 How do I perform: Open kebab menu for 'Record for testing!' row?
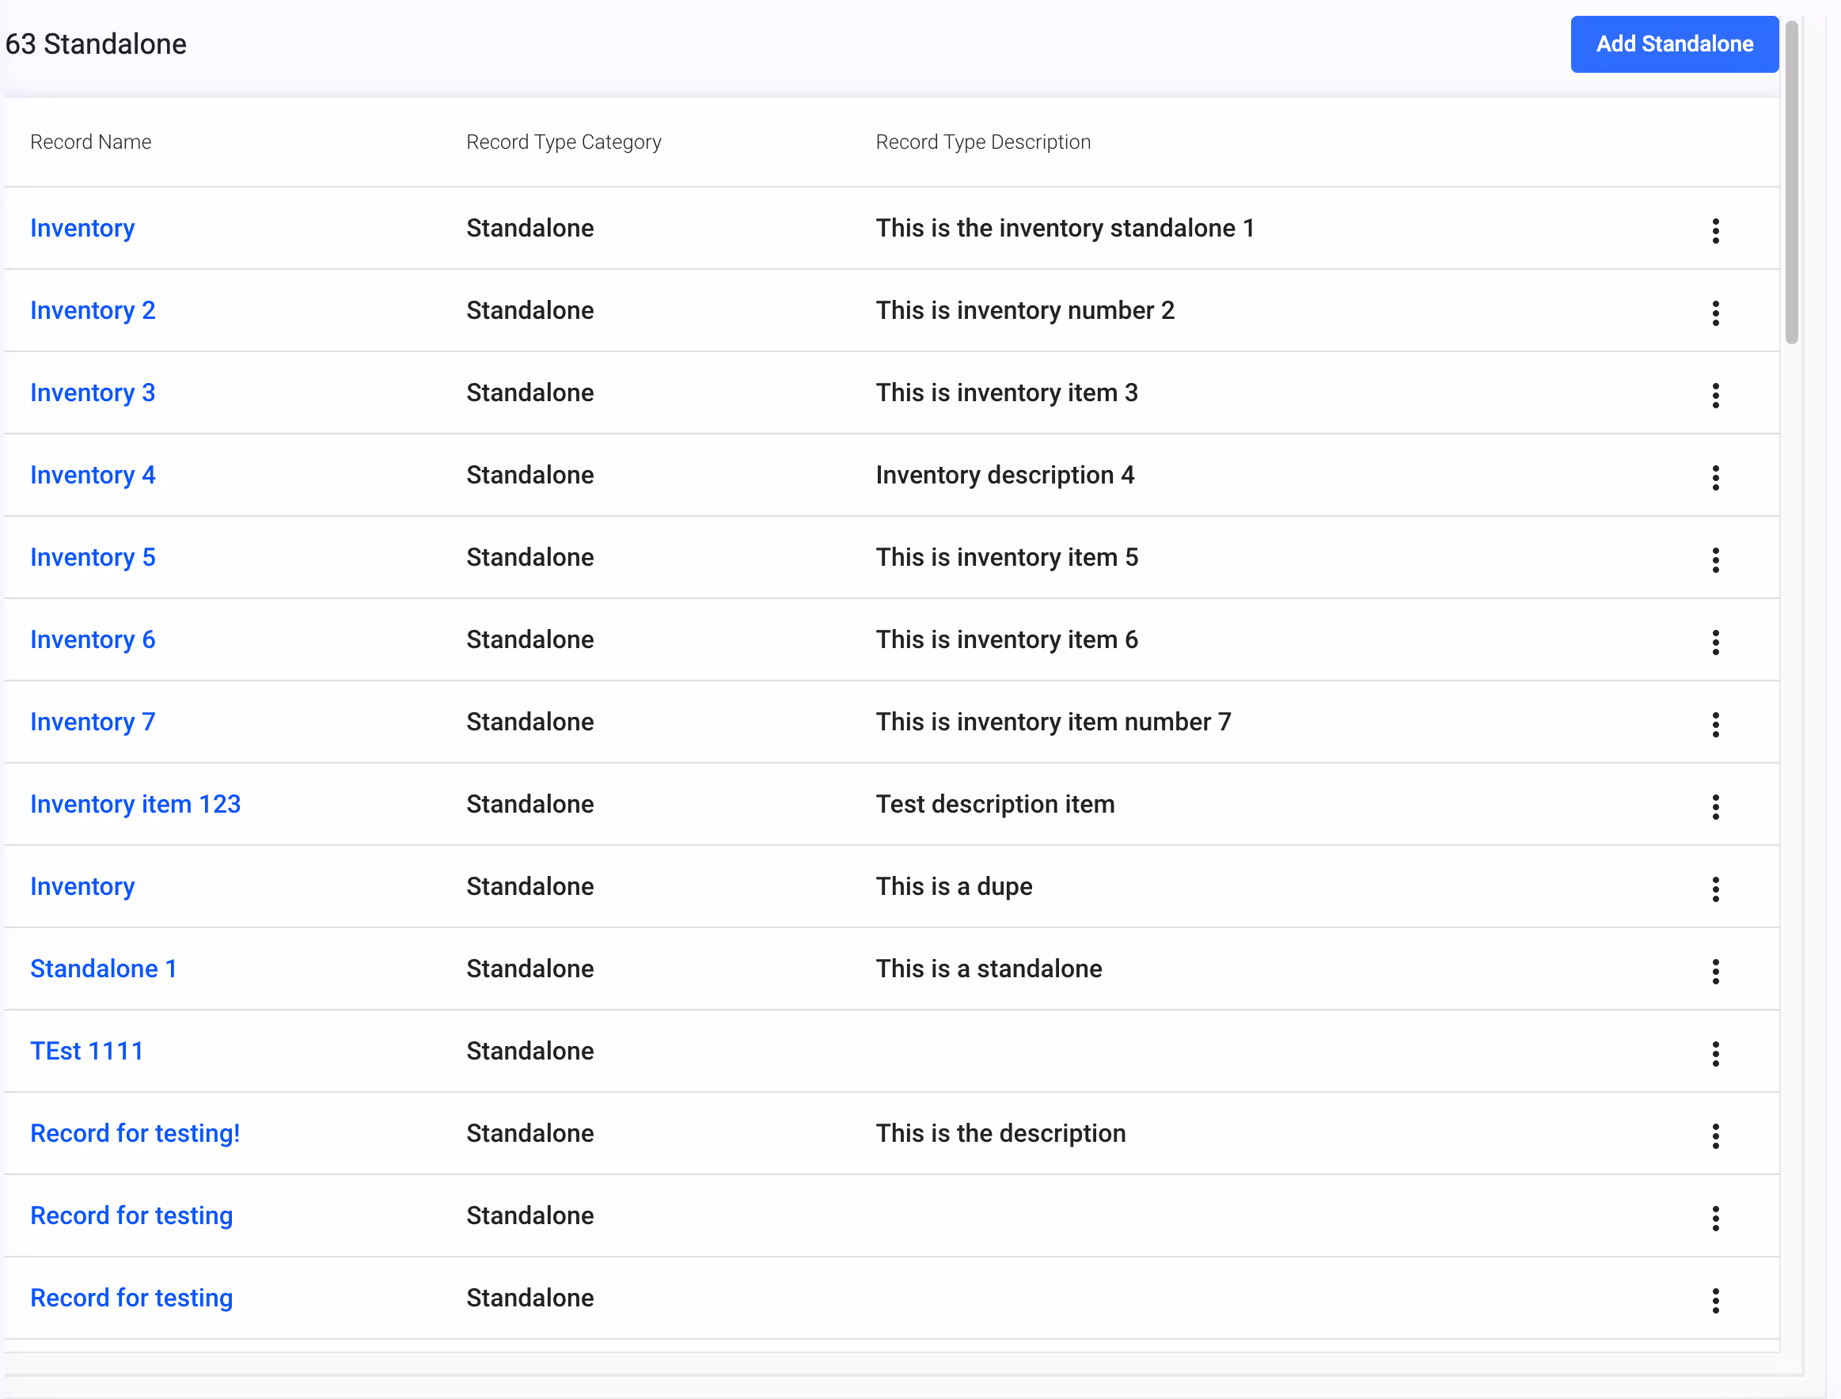point(1714,1136)
